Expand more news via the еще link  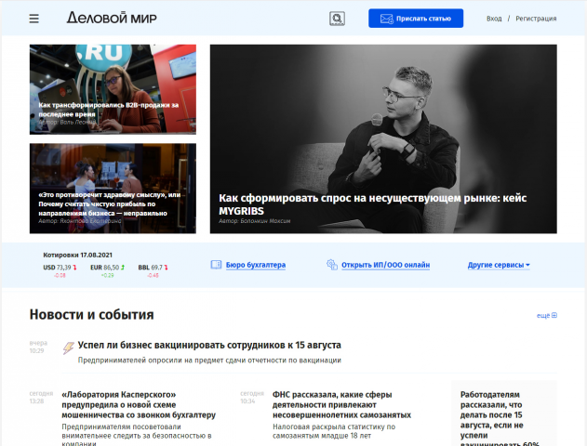tap(547, 316)
